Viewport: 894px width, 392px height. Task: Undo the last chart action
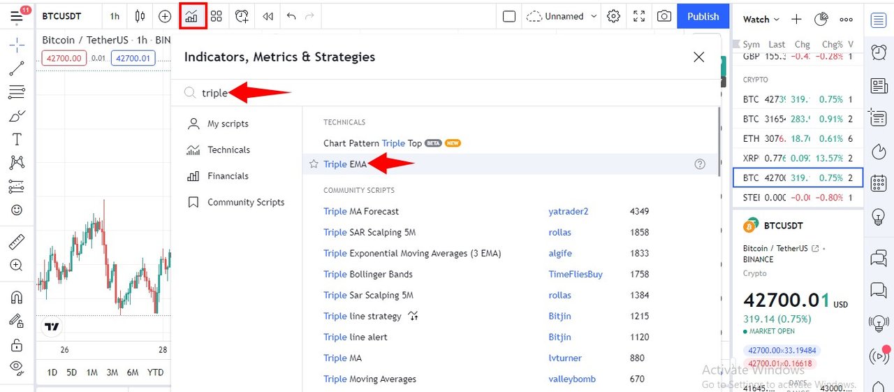(x=292, y=16)
